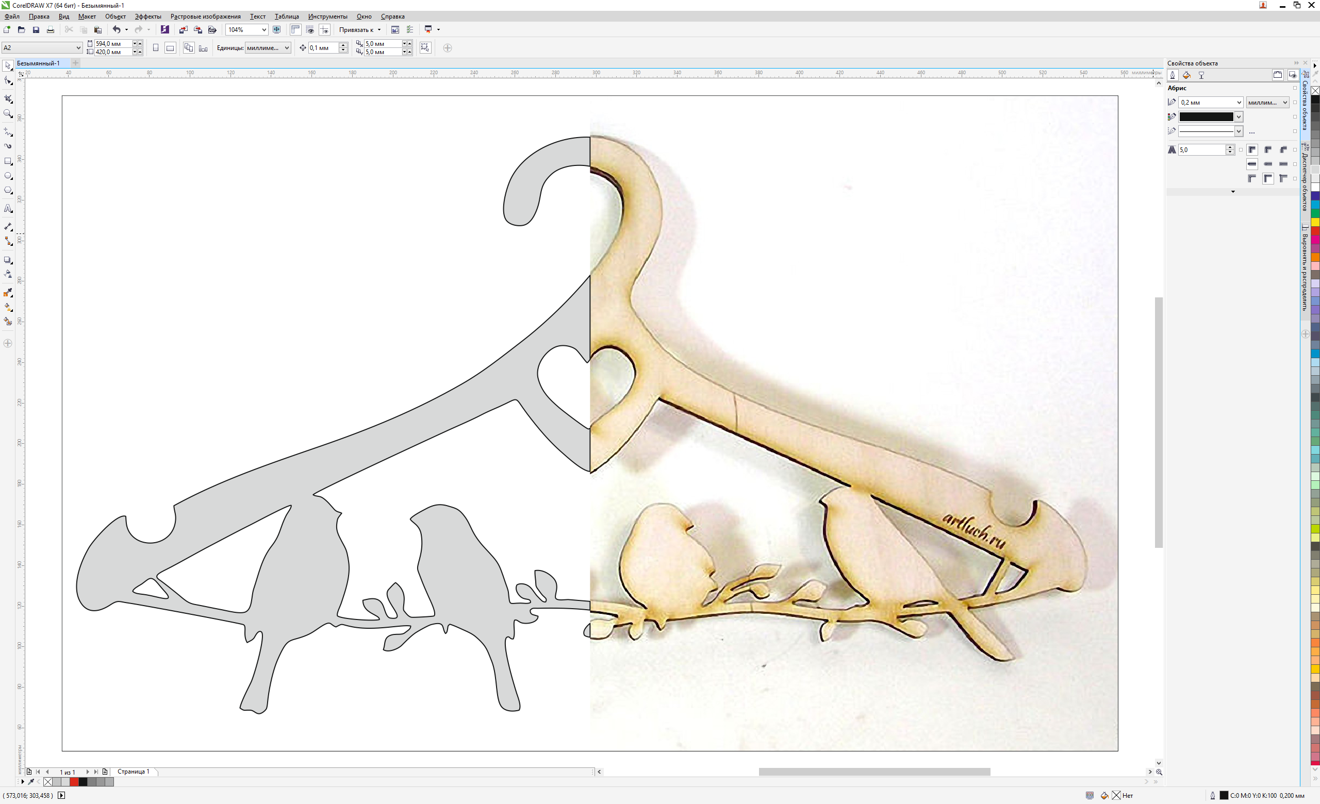Click the Export to PDF icon

(212, 30)
